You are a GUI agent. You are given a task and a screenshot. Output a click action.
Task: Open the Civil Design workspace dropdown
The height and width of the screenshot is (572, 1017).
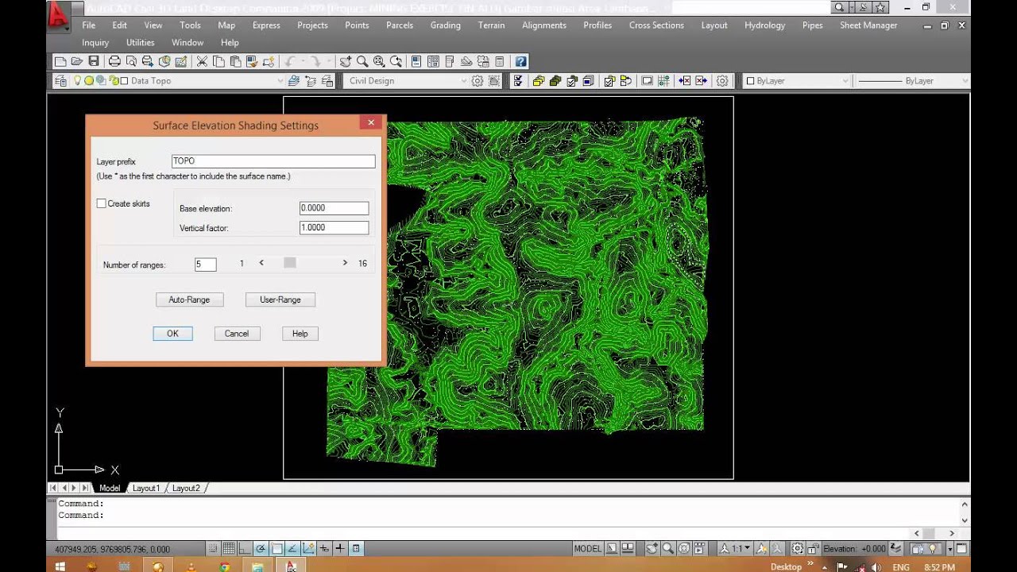(407, 80)
